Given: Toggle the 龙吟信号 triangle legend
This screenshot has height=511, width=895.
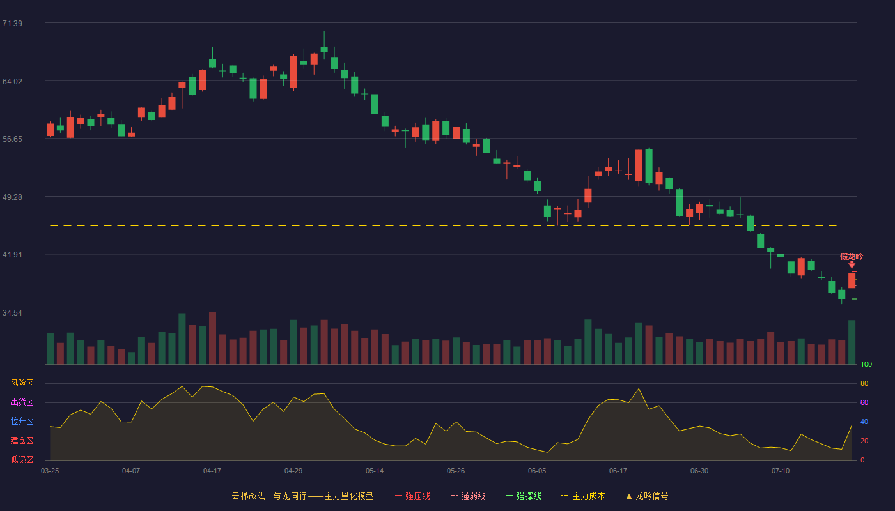Looking at the screenshot, I should point(647,496).
